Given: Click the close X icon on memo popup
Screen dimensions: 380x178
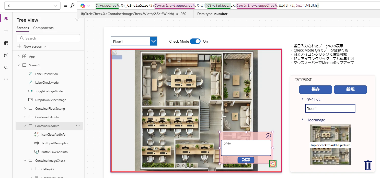Looking at the screenshot, I should pos(268,136).
